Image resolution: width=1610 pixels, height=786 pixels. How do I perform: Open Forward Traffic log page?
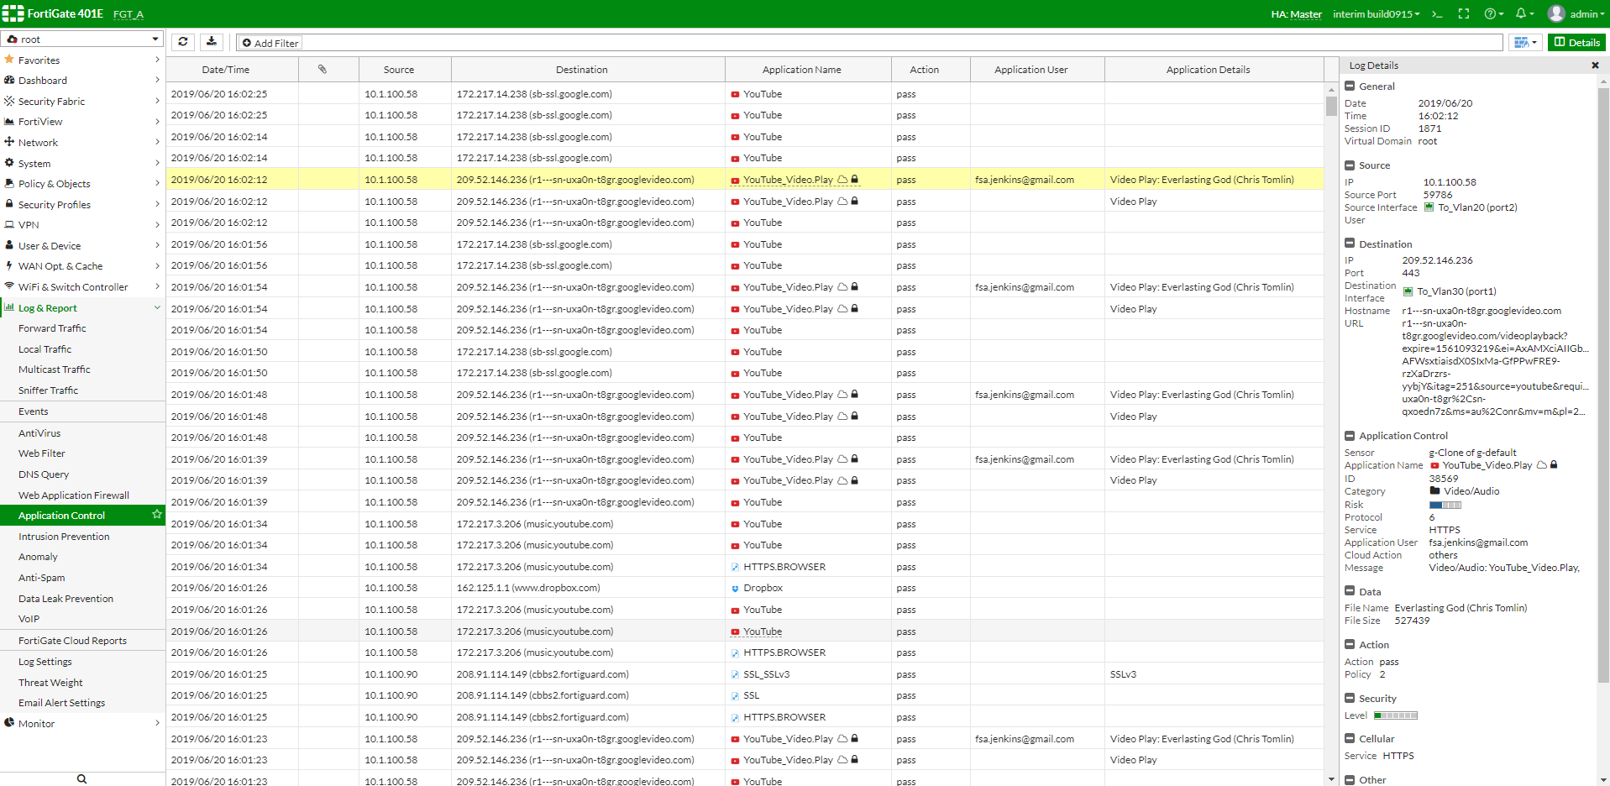[x=52, y=328]
